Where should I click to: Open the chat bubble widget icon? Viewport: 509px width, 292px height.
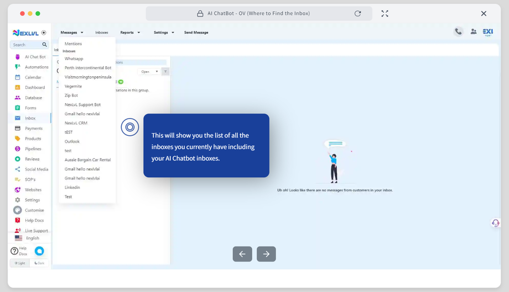tap(39, 251)
